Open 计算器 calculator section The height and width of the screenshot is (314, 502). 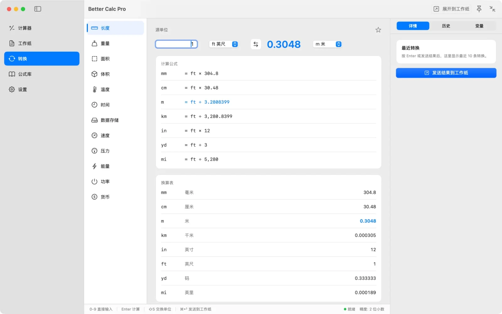pos(42,28)
